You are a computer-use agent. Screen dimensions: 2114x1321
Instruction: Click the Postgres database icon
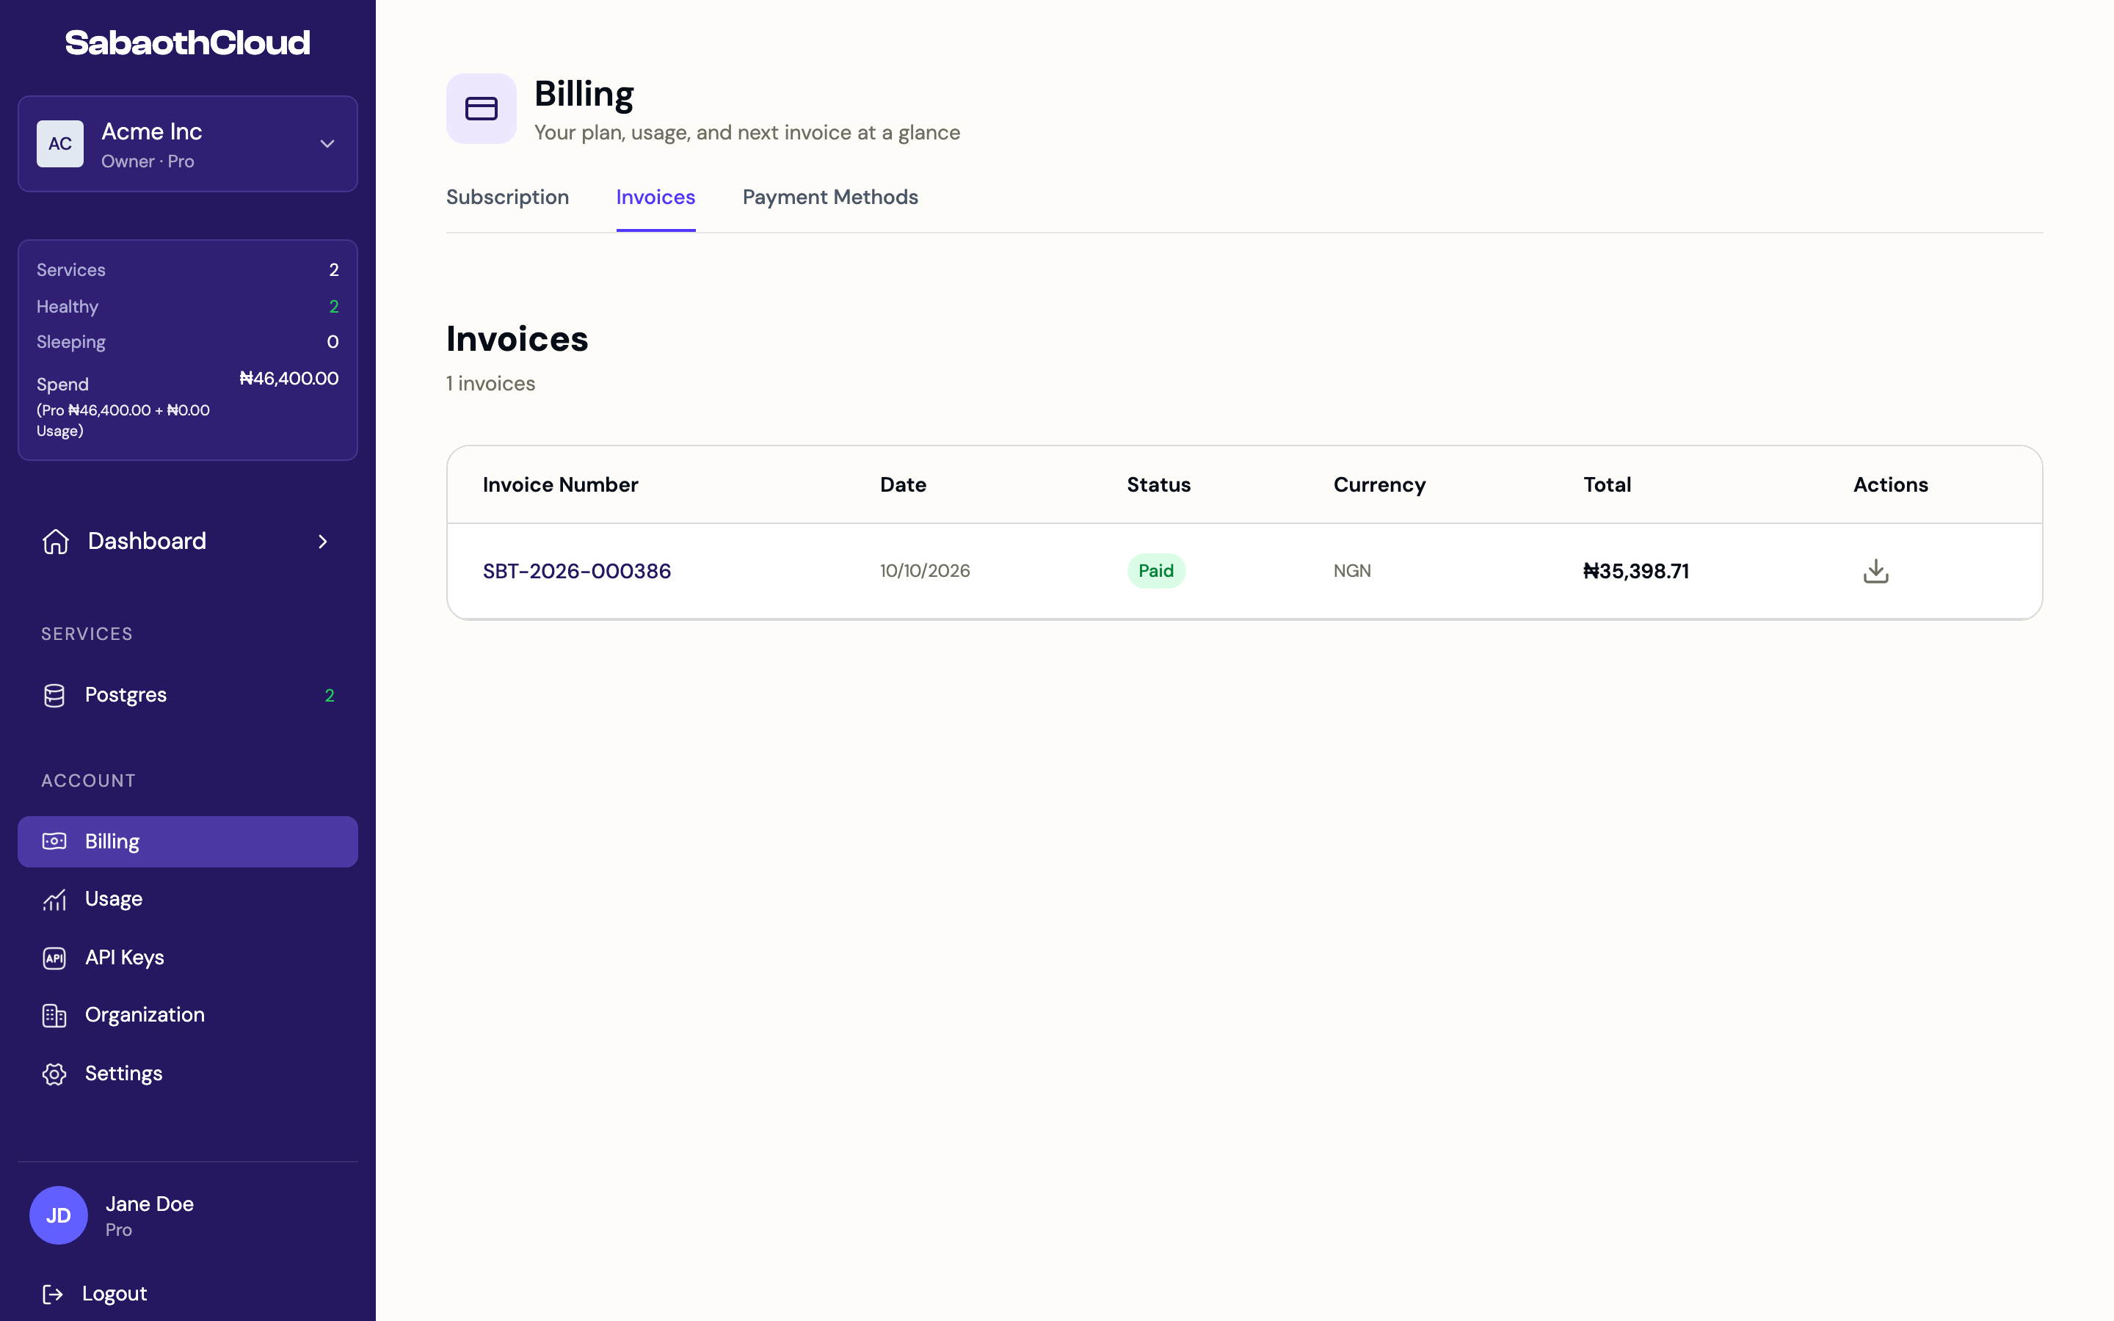point(54,696)
